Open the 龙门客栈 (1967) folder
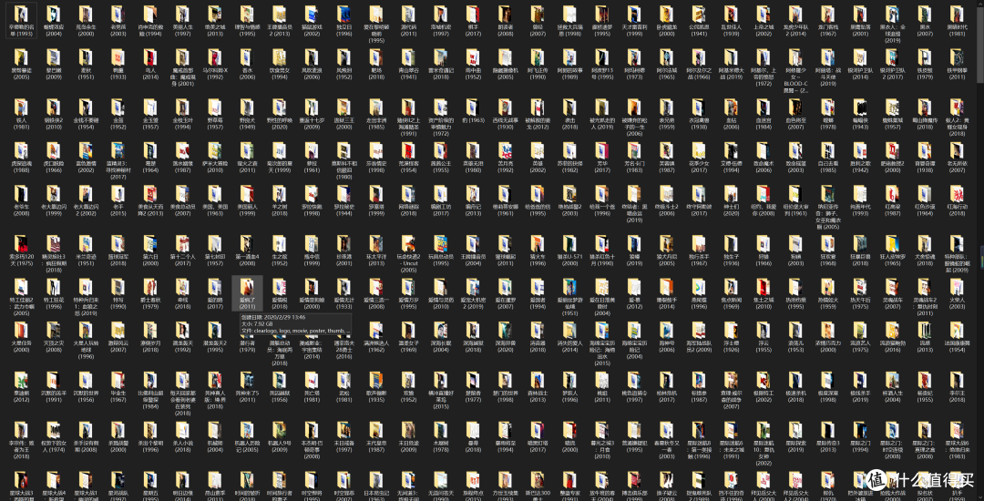This screenshot has height=501, width=984. pyautogui.click(x=827, y=21)
